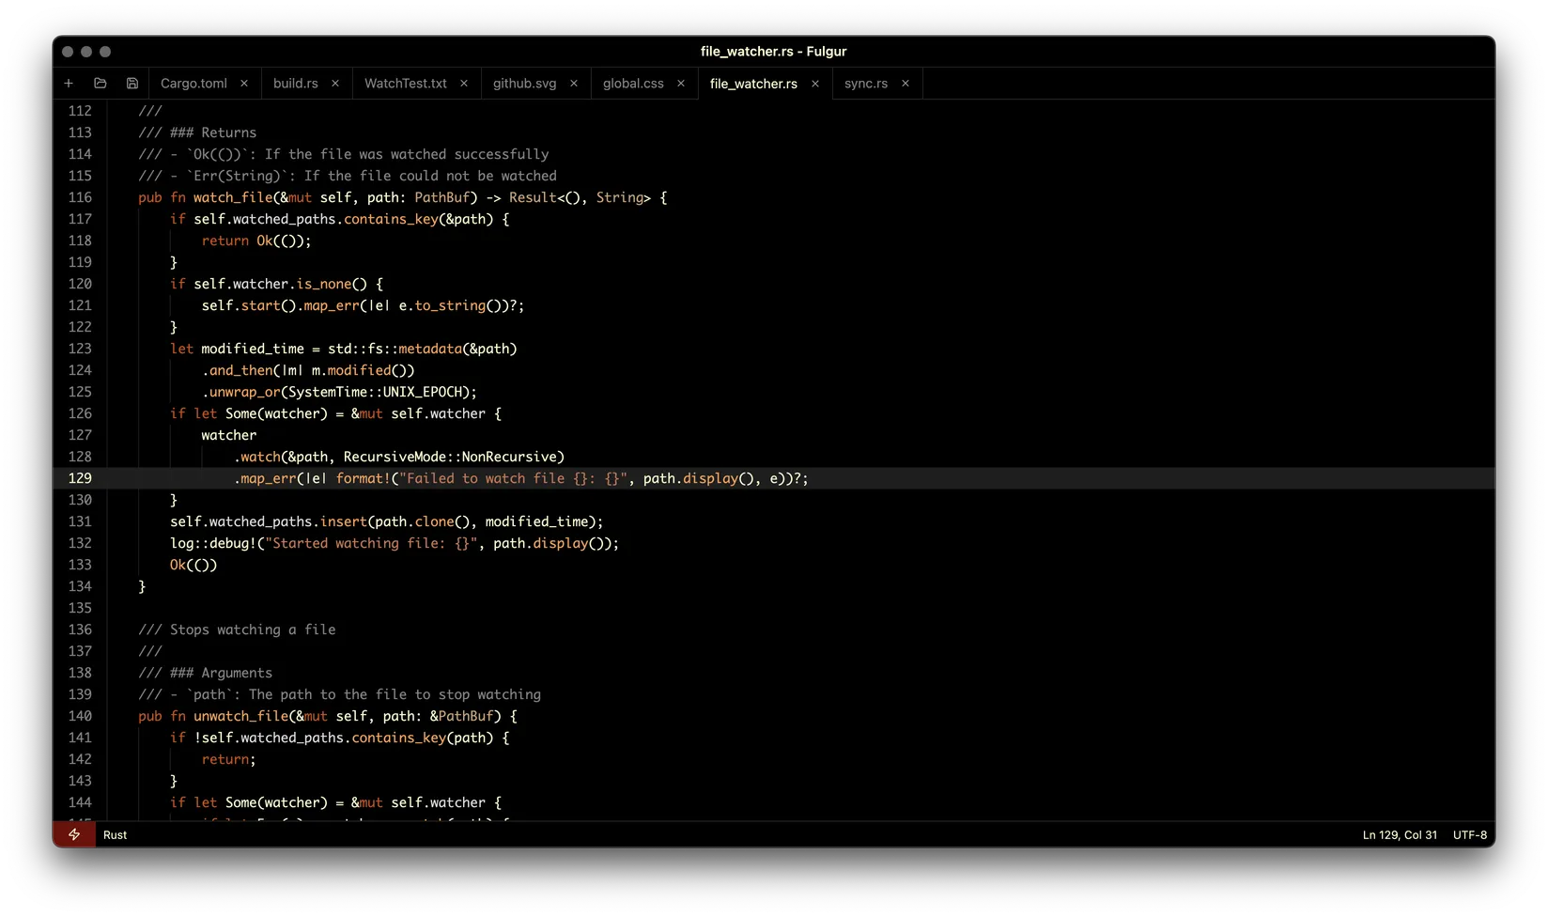Click the red lightning bolt status icon
Image resolution: width=1548 pixels, height=917 pixels.
[74, 834]
